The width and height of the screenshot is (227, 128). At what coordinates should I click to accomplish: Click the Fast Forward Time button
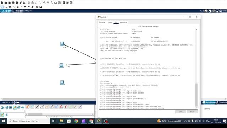tap(18, 103)
